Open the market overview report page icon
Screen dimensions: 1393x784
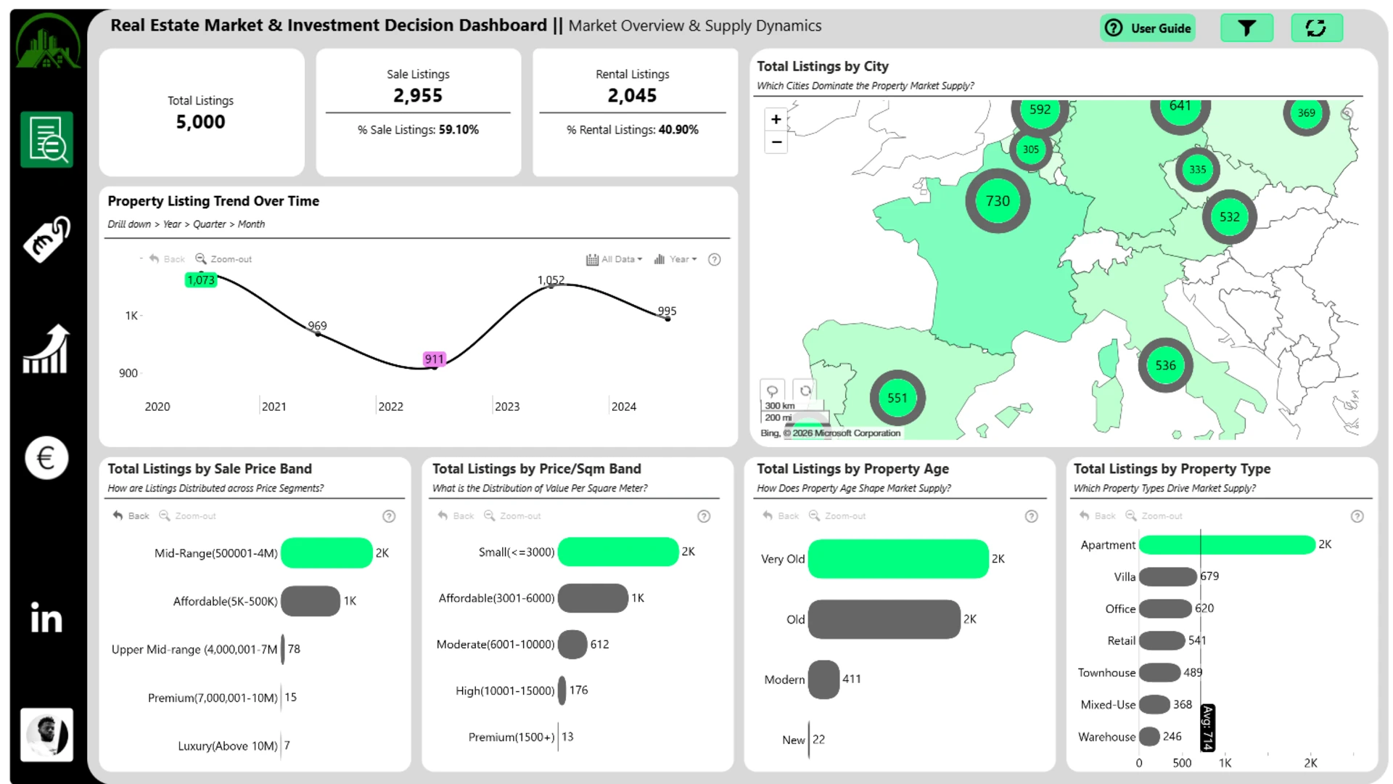(x=46, y=139)
